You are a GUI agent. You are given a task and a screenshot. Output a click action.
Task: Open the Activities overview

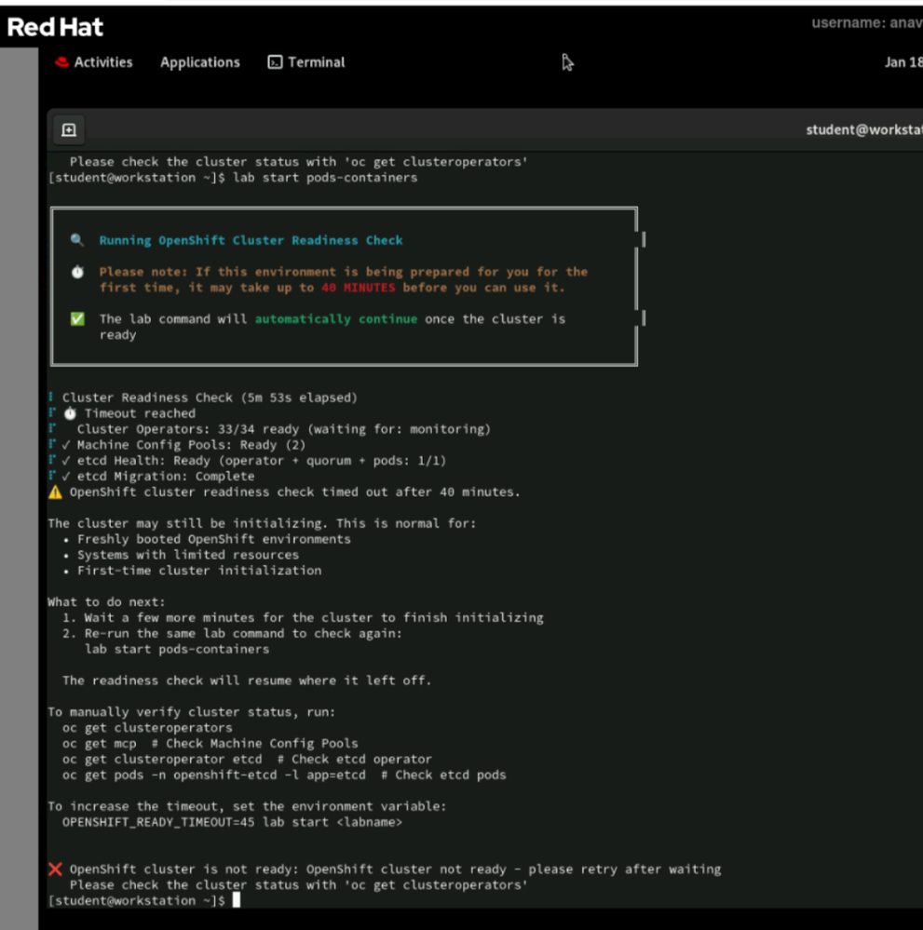(x=102, y=62)
